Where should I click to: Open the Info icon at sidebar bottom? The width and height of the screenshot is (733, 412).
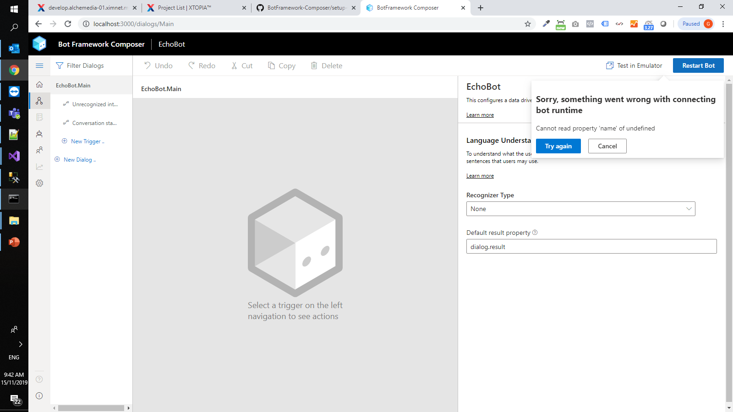[39, 396]
